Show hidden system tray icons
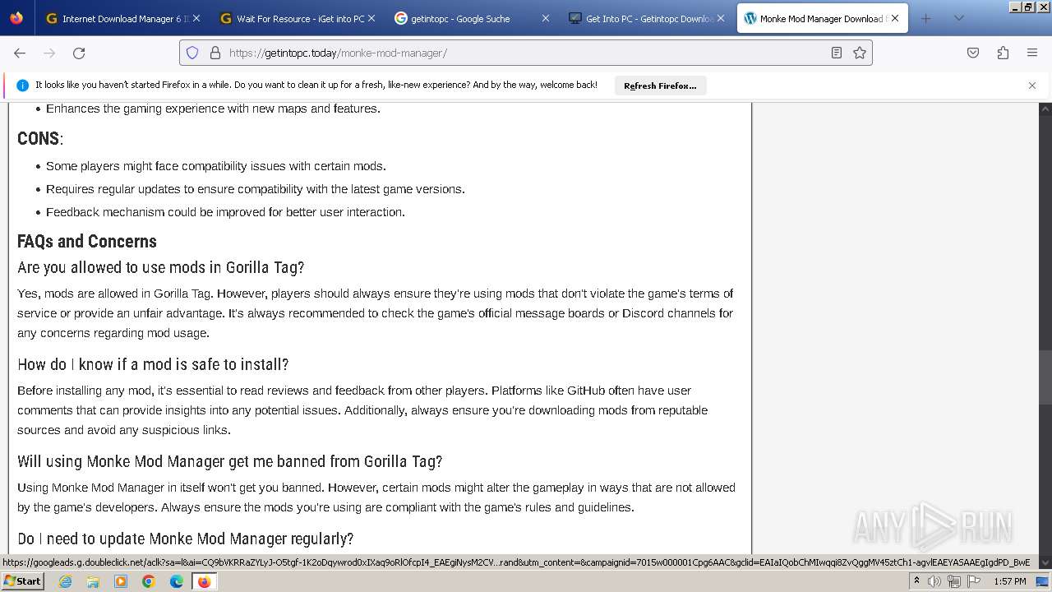 coord(916,581)
